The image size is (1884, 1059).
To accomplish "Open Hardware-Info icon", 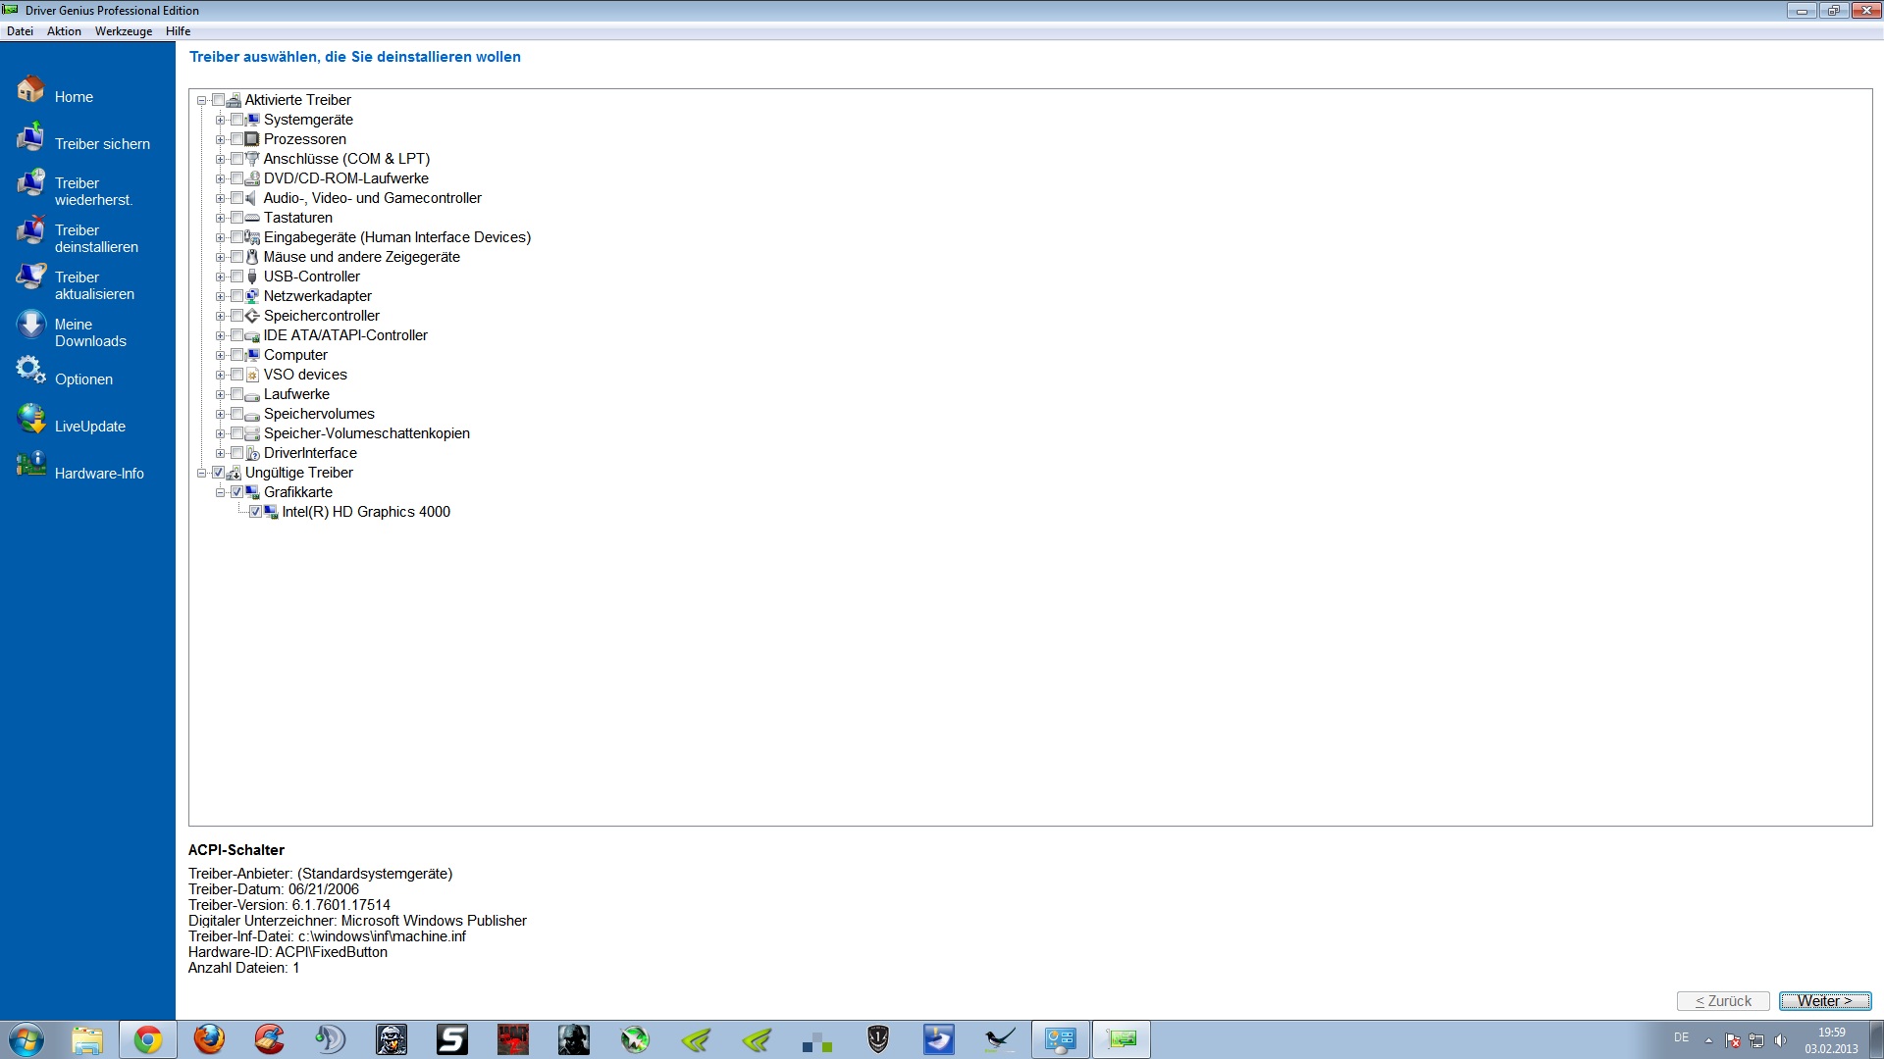I will (30, 465).
